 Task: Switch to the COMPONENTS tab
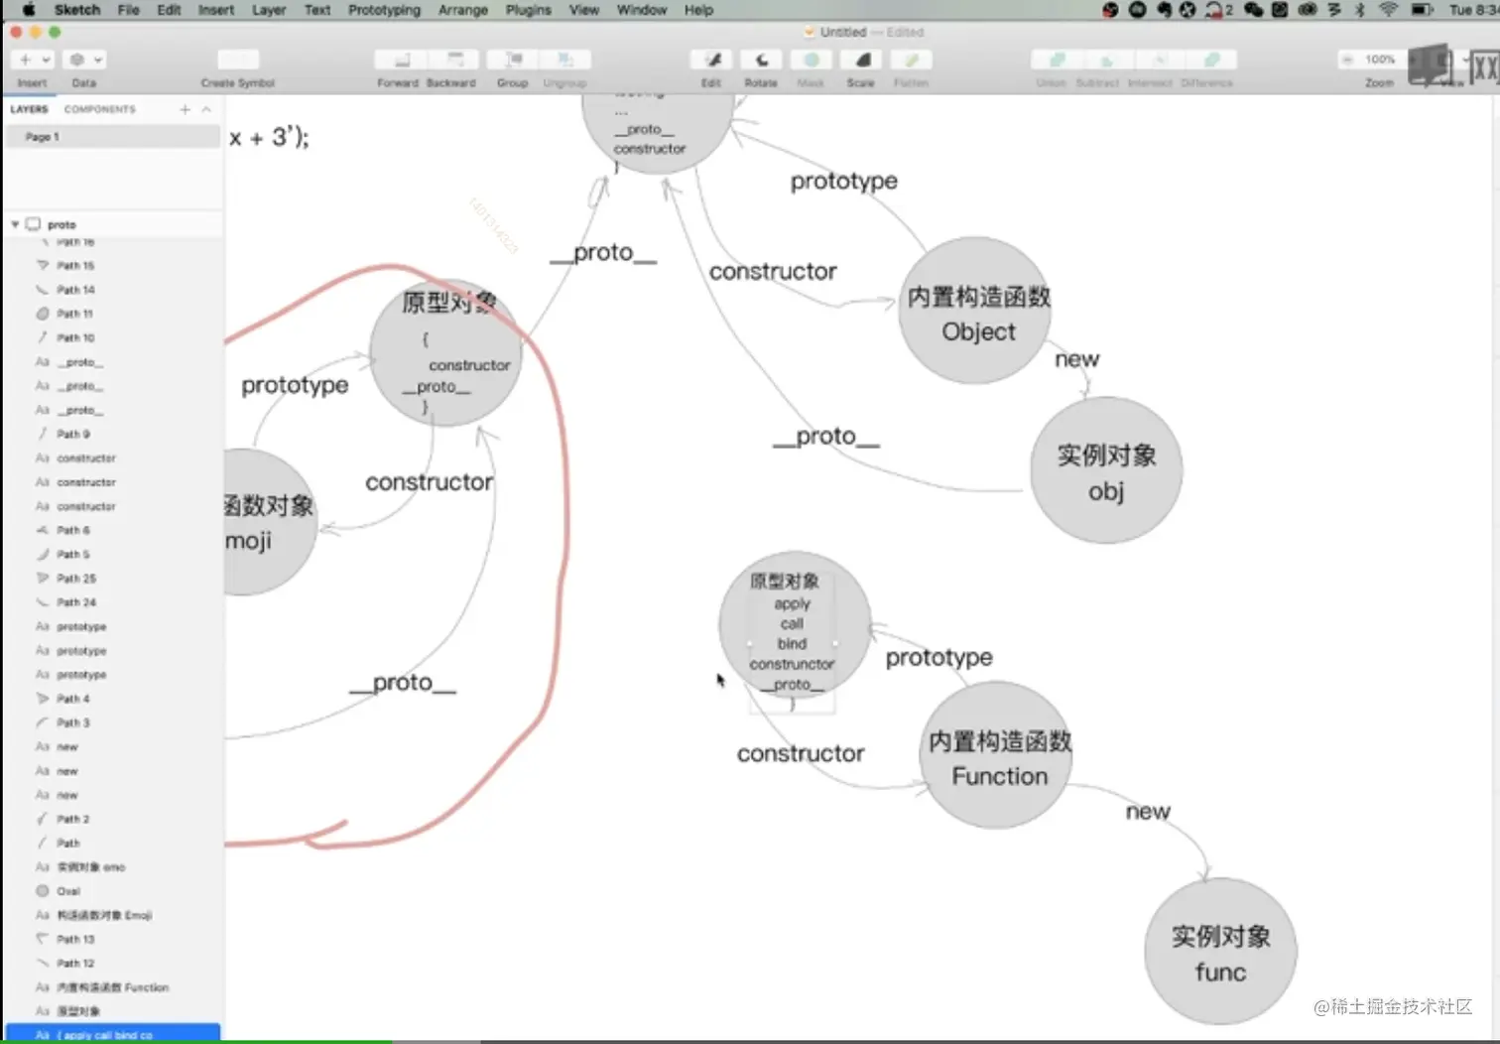click(99, 109)
